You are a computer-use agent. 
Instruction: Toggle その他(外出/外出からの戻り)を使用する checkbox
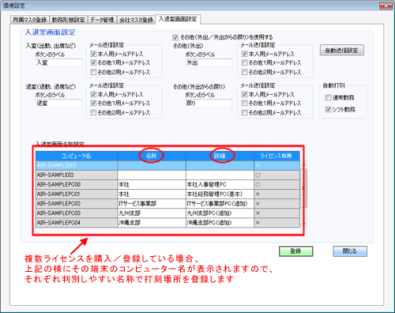point(175,37)
